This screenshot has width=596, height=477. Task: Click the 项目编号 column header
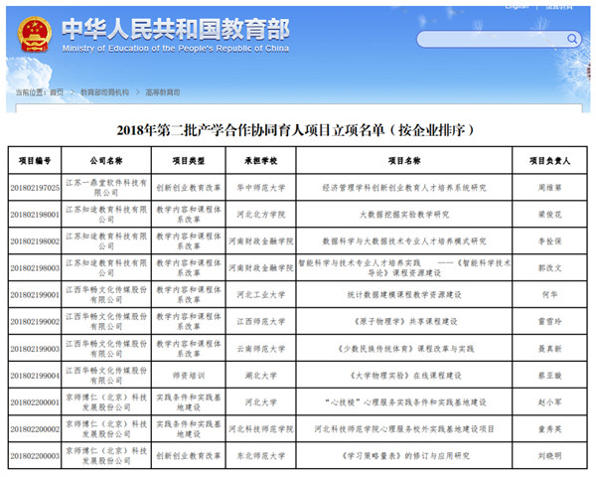34,160
